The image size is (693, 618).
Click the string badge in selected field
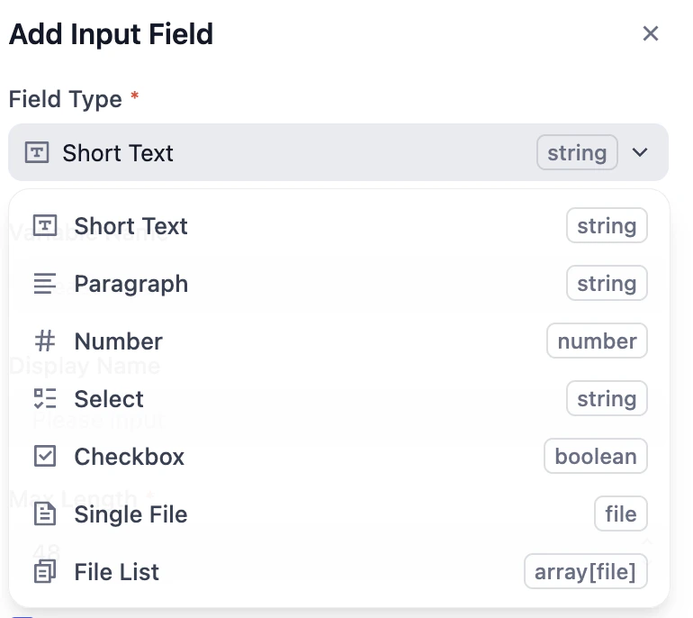click(577, 153)
